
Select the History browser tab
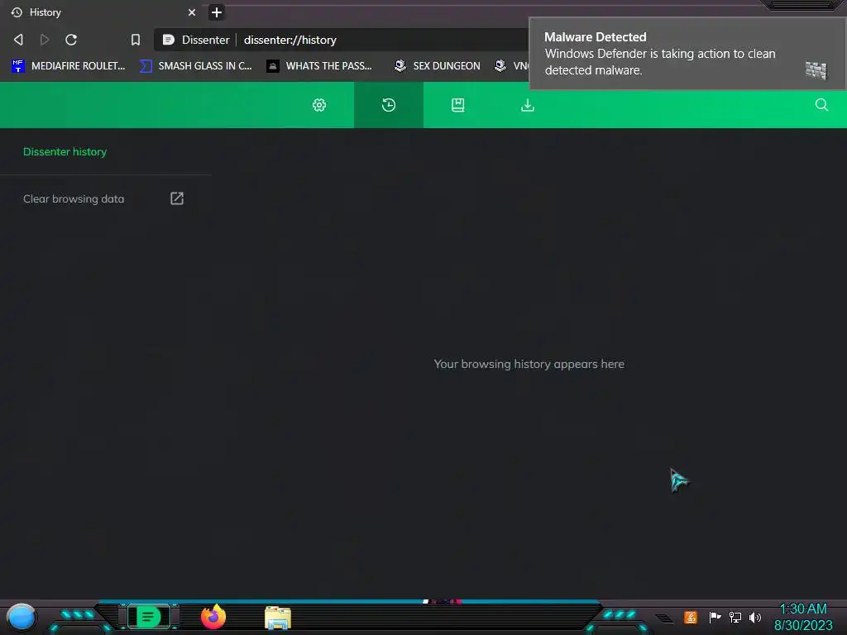(x=103, y=12)
